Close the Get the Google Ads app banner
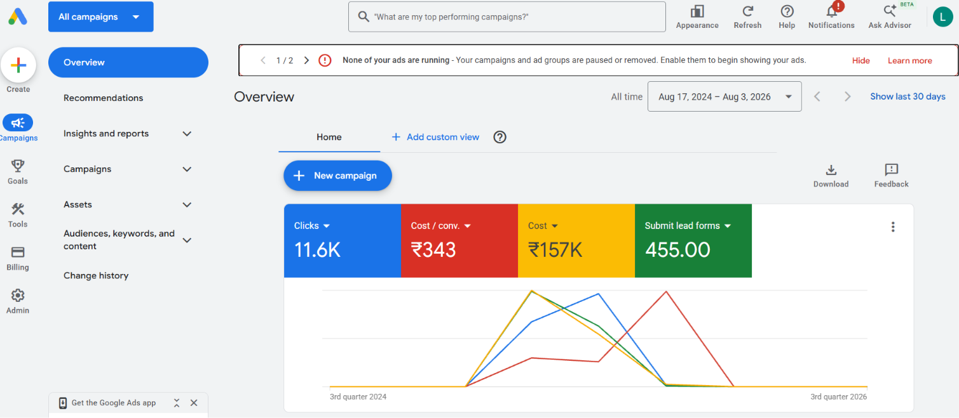This screenshot has width=959, height=418. coord(194,403)
